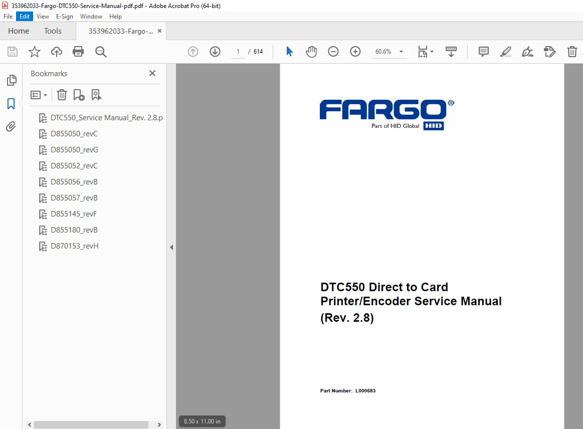Click the FARGO logo on the page
583x429 pixels.
(x=386, y=114)
